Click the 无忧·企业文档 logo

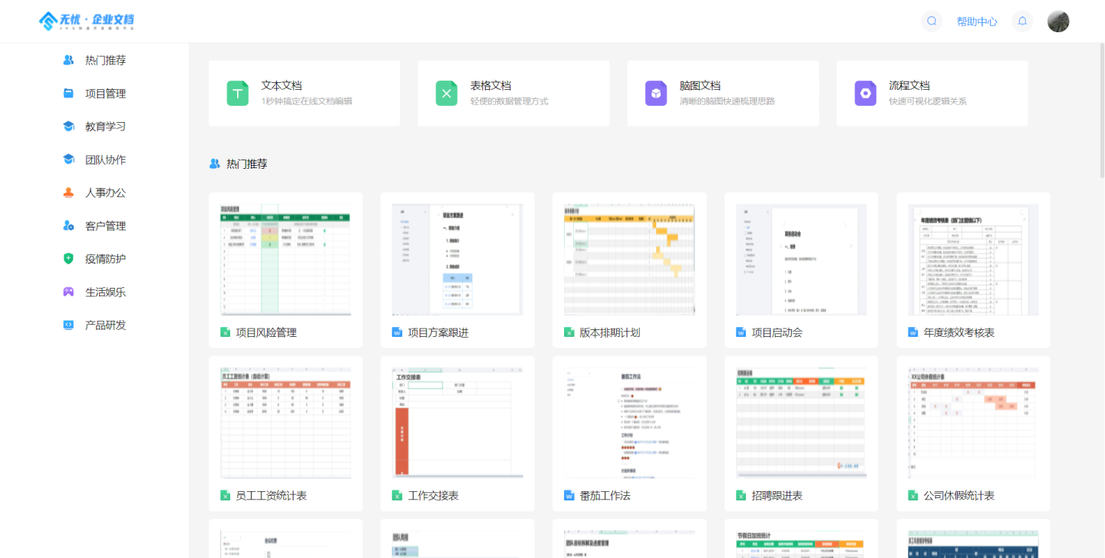[x=87, y=21]
